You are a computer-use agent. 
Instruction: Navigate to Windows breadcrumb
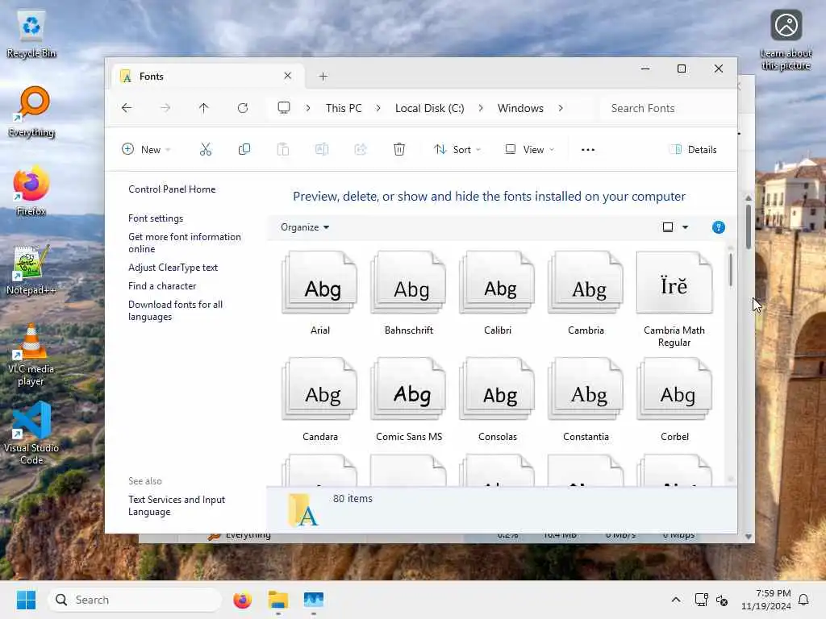tap(520, 108)
